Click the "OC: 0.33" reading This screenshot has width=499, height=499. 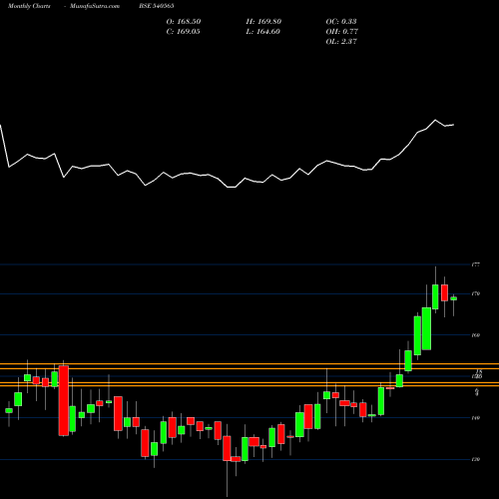(x=341, y=22)
